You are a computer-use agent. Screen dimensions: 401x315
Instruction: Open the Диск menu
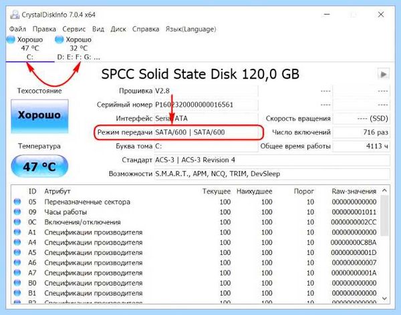point(118,29)
